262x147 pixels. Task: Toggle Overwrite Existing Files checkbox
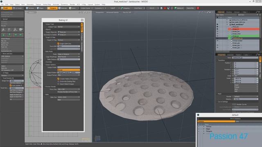click(58, 81)
